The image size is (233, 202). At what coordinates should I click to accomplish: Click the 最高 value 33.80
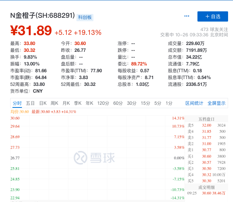(30, 44)
